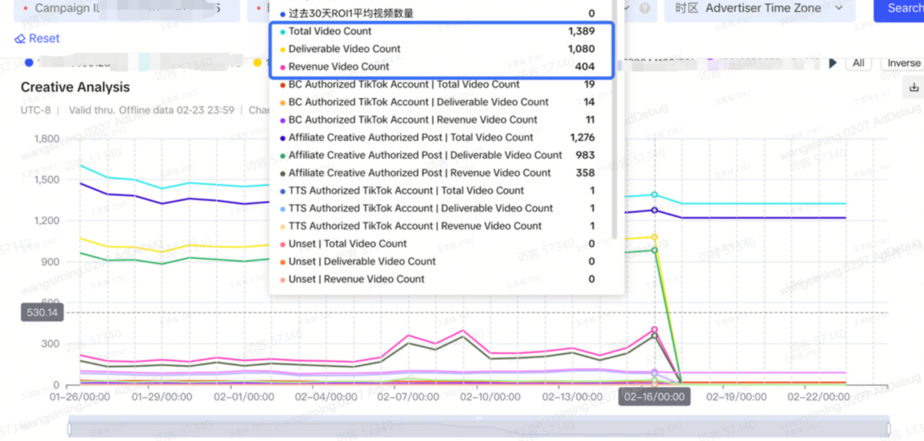Viewport: 924px width, 441px height.
Task: Select All legend series button
Action: click(858, 63)
